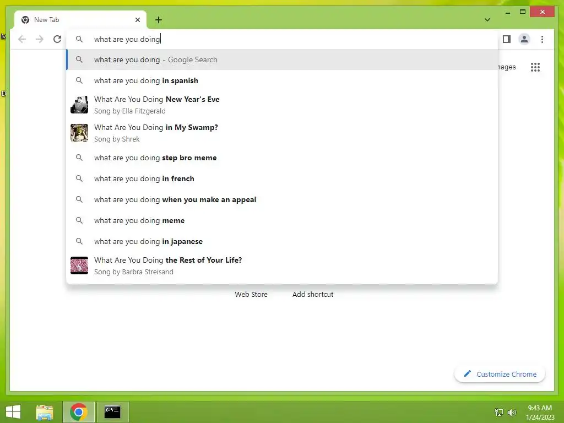This screenshot has width=564, height=423.
Task: Click the volume speaker tray icon
Action: 512,412
